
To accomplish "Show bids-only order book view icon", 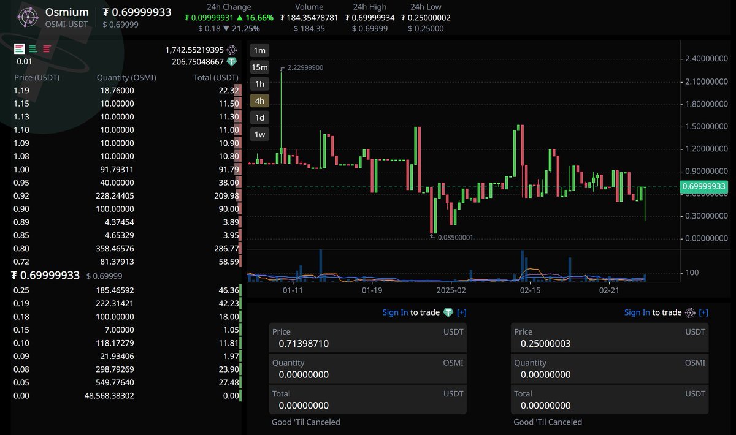I will pos(33,48).
